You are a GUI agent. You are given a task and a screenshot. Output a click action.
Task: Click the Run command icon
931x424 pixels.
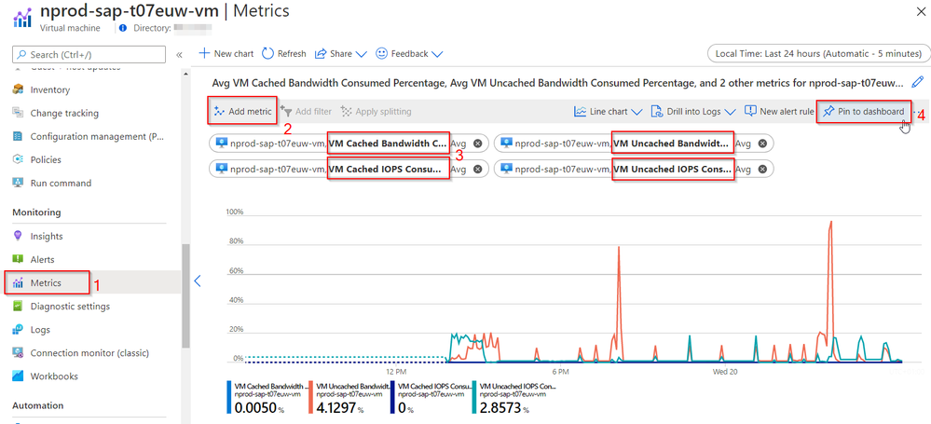pyautogui.click(x=19, y=183)
